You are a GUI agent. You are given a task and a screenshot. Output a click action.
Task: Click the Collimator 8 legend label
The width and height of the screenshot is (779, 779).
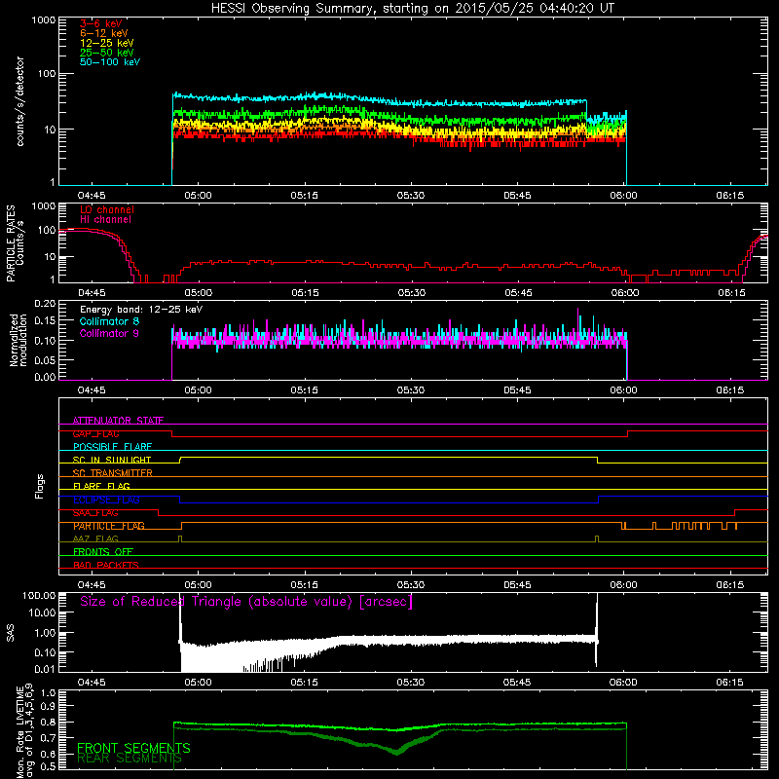(109, 321)
